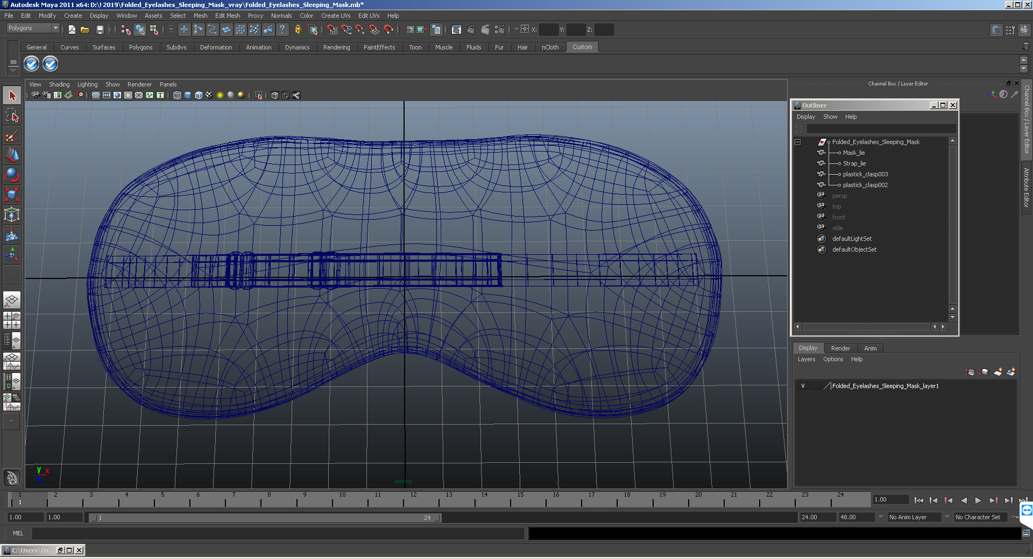Open the anim layer dropdown arrow
The height and width of the screenshot is (559, 1033).
click(x=881, y=517)
